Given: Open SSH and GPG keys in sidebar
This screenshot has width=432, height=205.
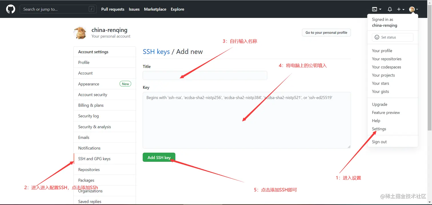Looking at the screenshot, I should click(x=105, y=159).
